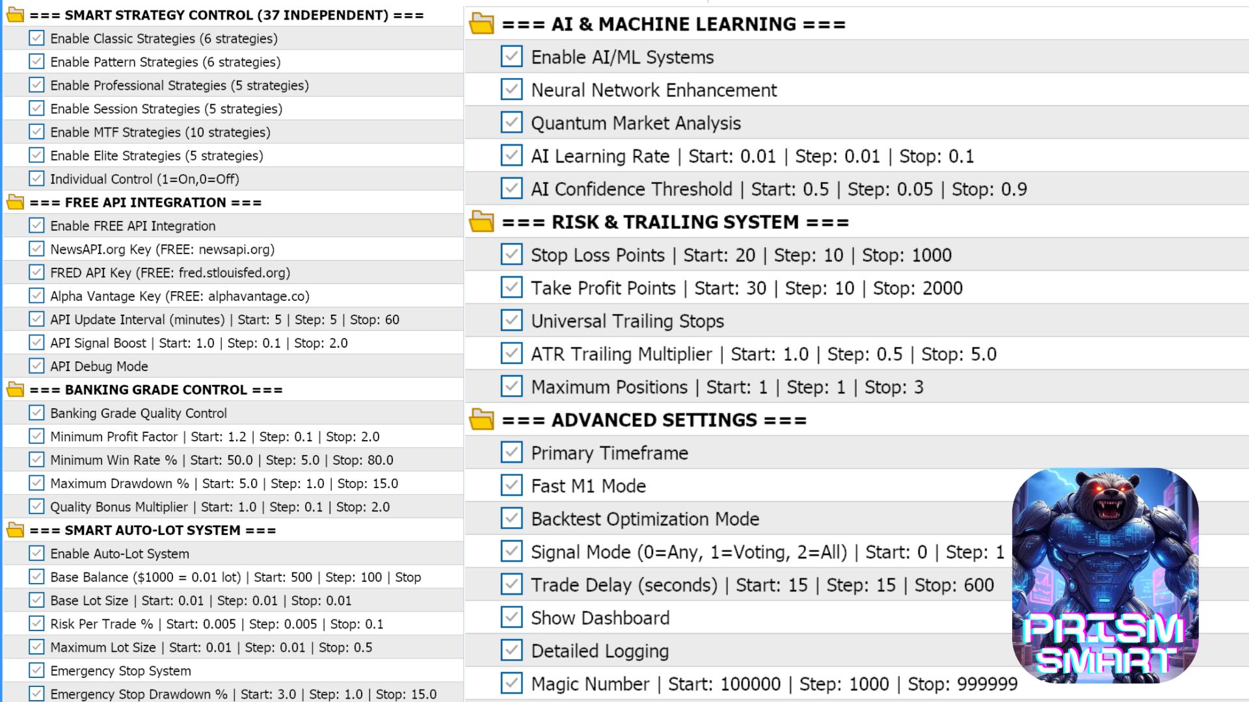Toggle the Neural Network Enhancement checkbox
This screenshot has width=1249, height=702.
pyautogui.click(x=512, y=90)
